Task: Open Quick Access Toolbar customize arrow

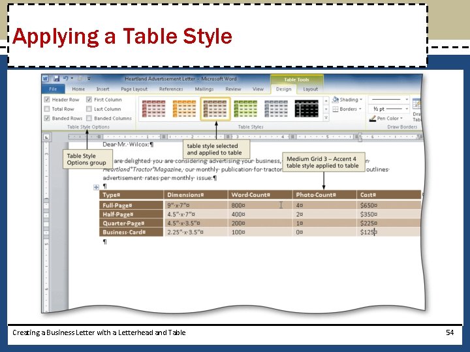Action: (x=89, y=79)
